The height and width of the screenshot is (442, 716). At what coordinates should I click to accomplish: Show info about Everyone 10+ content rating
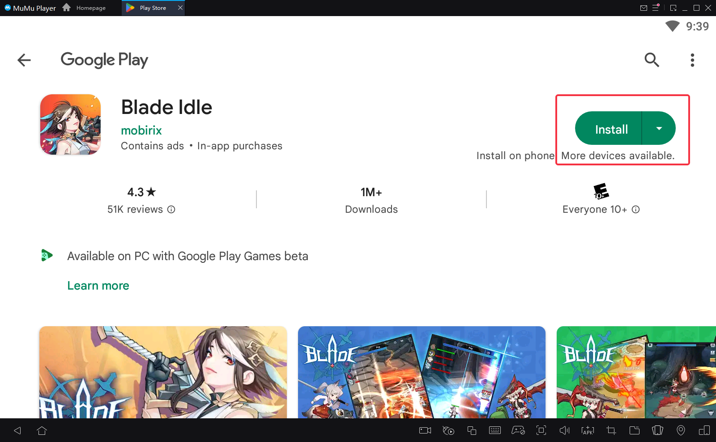tap(636, 209)
